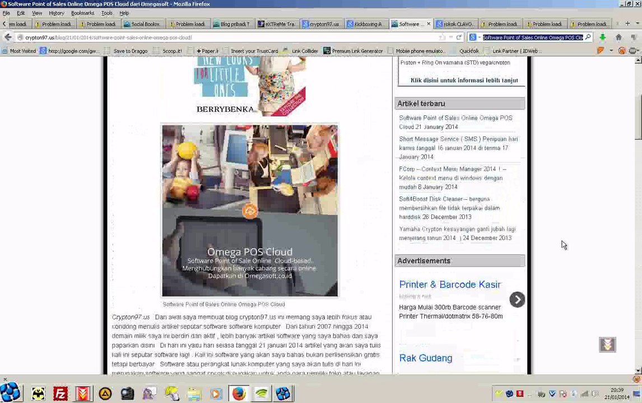642x403 pixels.
Task: Open the Bookmarks menu
Action: (x=83, y=13)
